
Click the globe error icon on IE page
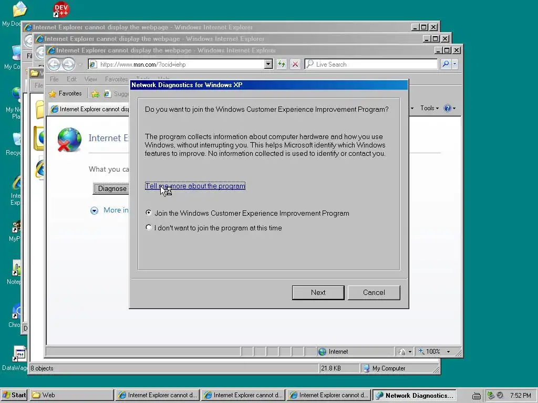click(x=69, y=140)
